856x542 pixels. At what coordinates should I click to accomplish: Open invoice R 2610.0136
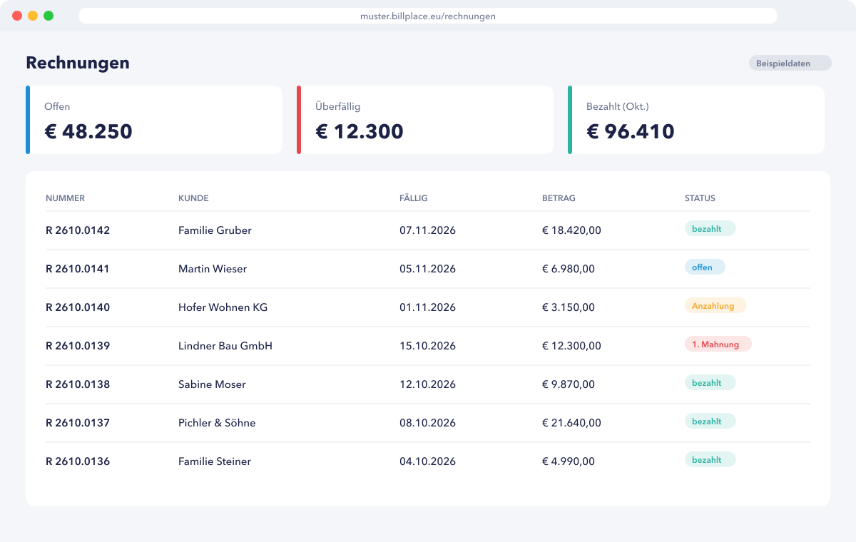pyautogui.click(x=78, y=461)
